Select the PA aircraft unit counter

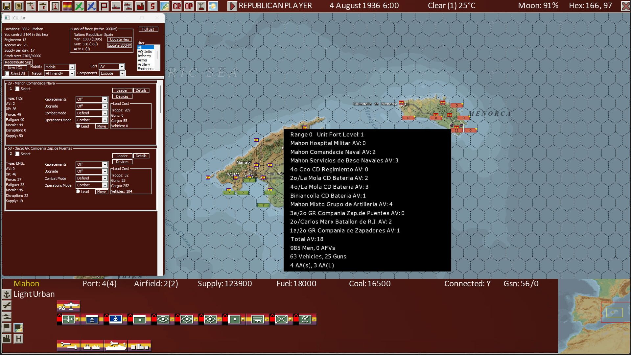tap(68, 306)
